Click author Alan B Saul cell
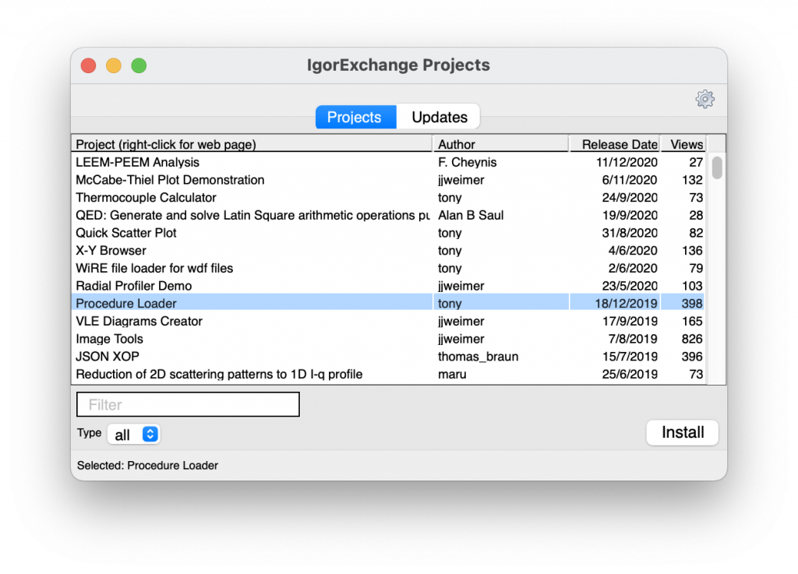 471,215
